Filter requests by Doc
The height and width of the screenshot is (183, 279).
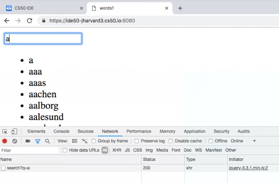click(x=187, y=150)
